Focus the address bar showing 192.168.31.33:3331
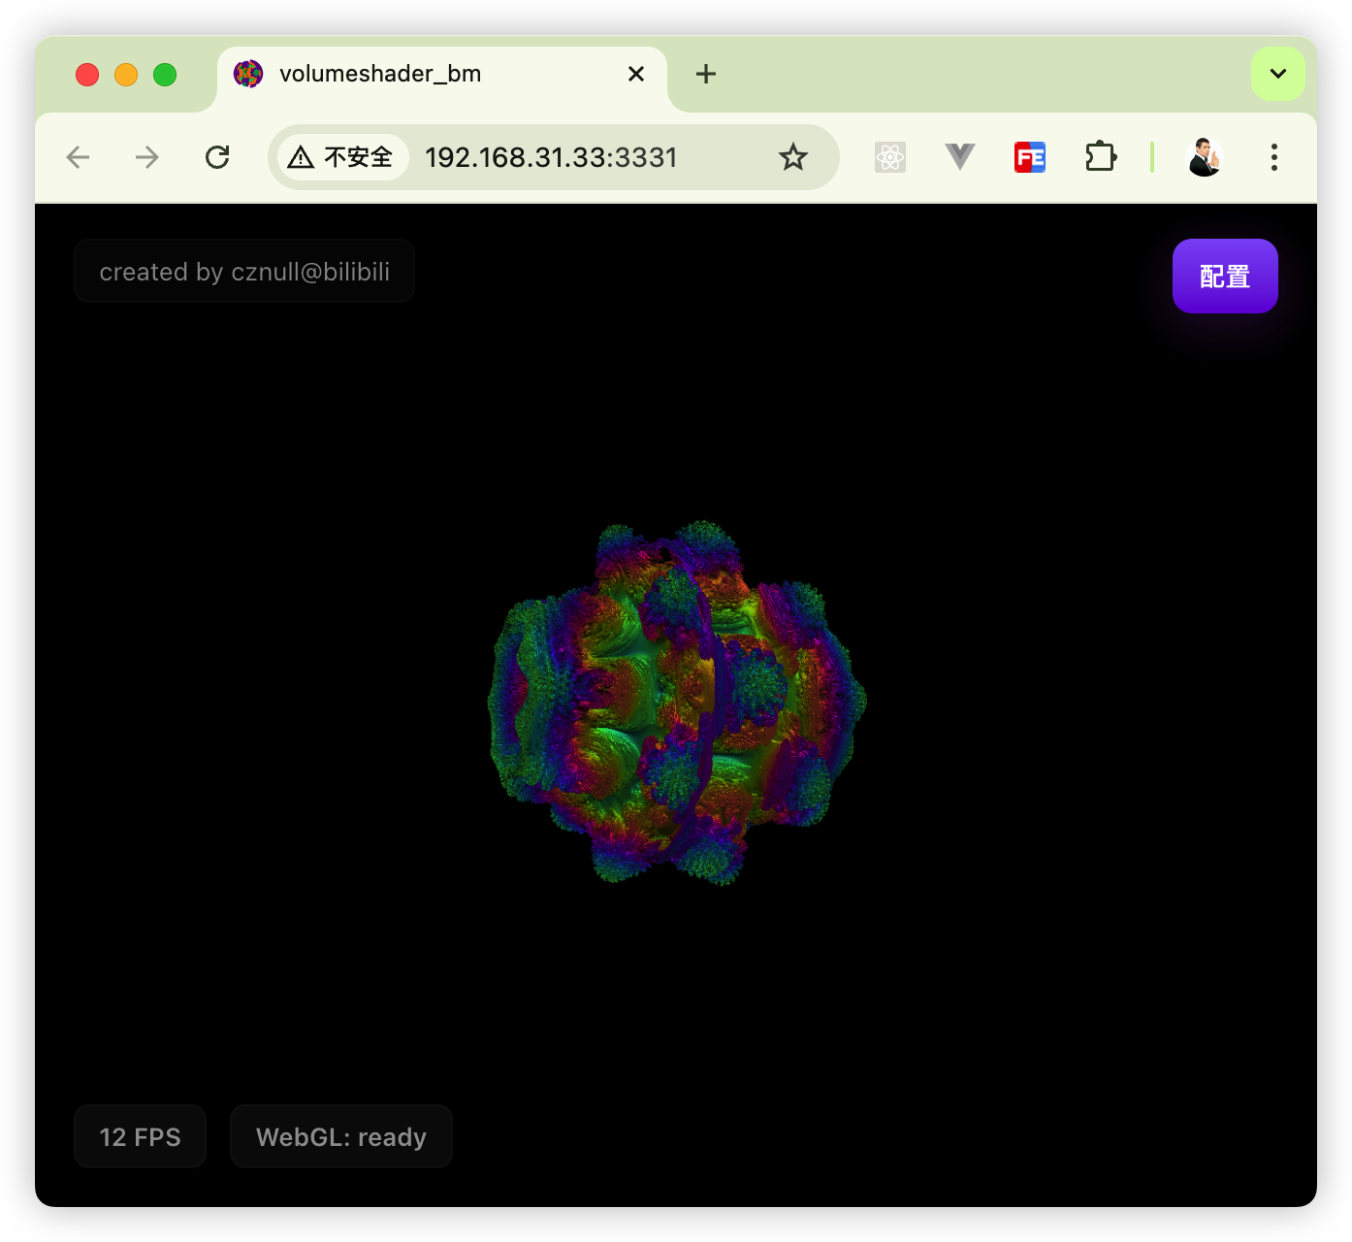The width and height of the screenshot is (1352, 1242). click(582, 157)
